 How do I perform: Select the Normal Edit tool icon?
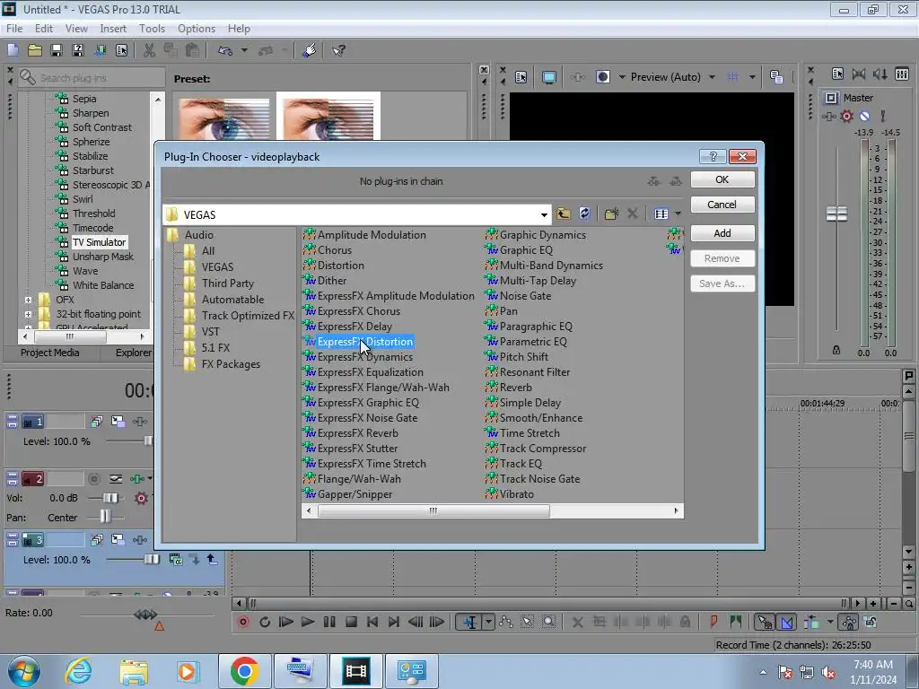point(470,622)
